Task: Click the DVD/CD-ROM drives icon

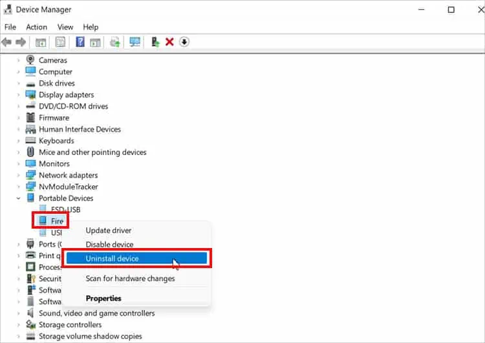Action: coord(30,106)
